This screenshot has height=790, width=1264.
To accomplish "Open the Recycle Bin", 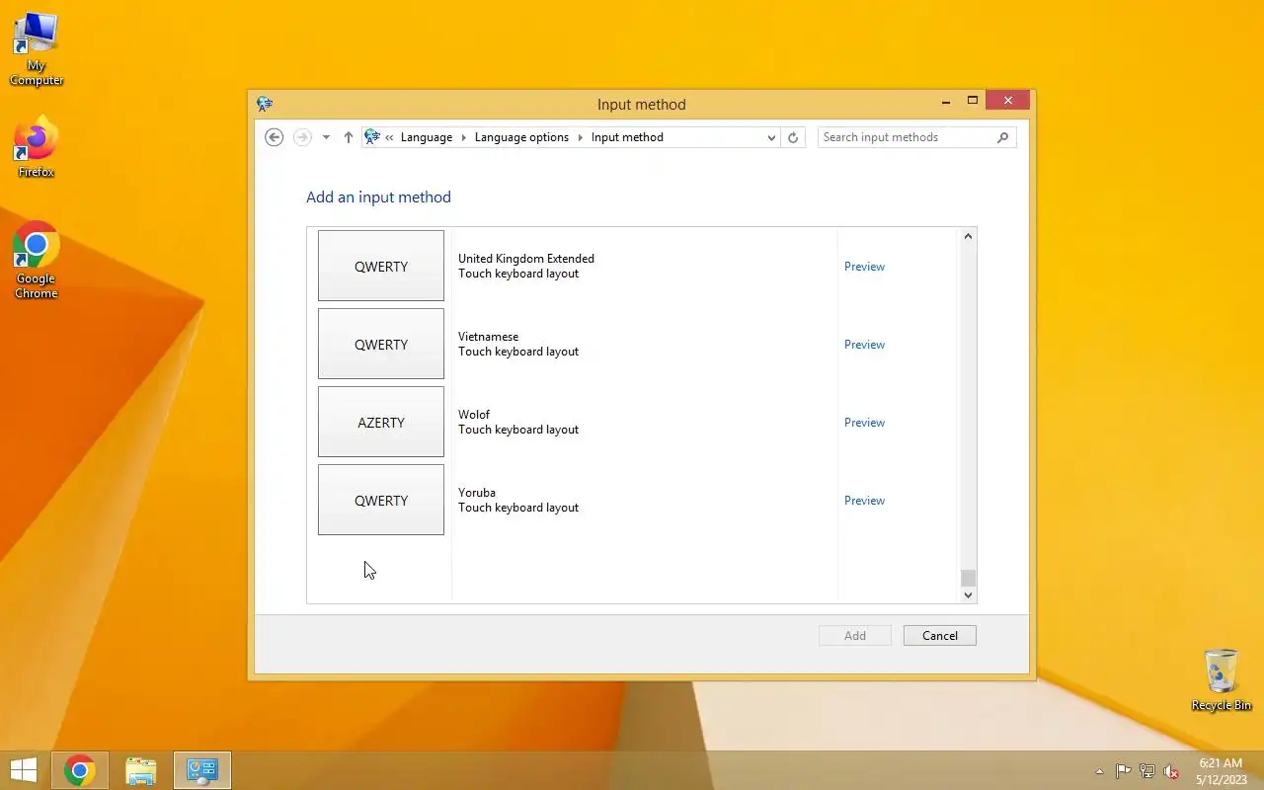I will click(x=1222, y=679).
